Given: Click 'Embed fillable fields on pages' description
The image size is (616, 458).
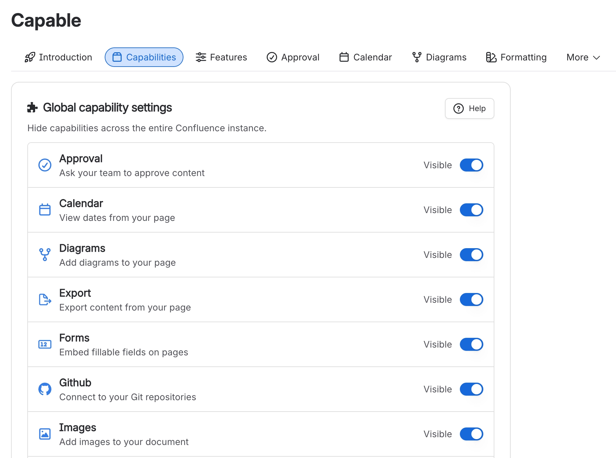Looking at the screenshot, I should [x=124, y=352].
